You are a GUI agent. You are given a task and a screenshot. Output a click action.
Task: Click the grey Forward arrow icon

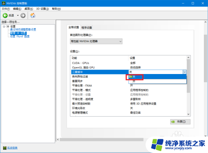tap(23, 15)
